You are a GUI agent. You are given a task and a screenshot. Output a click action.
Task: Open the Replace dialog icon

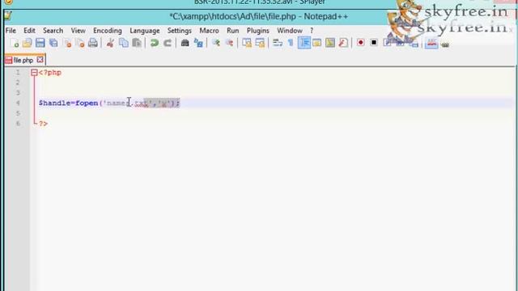pyautogui.click(x=198, y=43)
